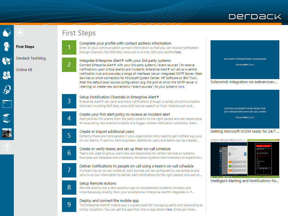The image size is (288, 216).
Task: Open 'Complete your profile with contact address information'
Action: coord(125,43)
